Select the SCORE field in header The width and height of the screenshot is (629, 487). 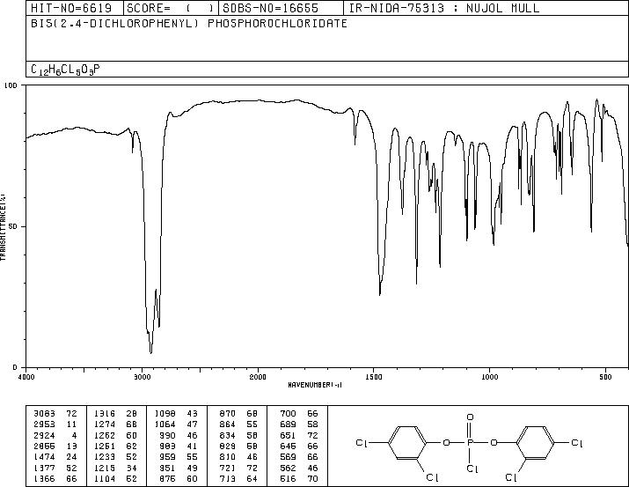coord(171,8)
